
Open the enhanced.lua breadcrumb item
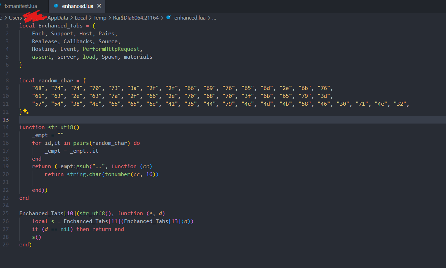(x=190, y=18)
